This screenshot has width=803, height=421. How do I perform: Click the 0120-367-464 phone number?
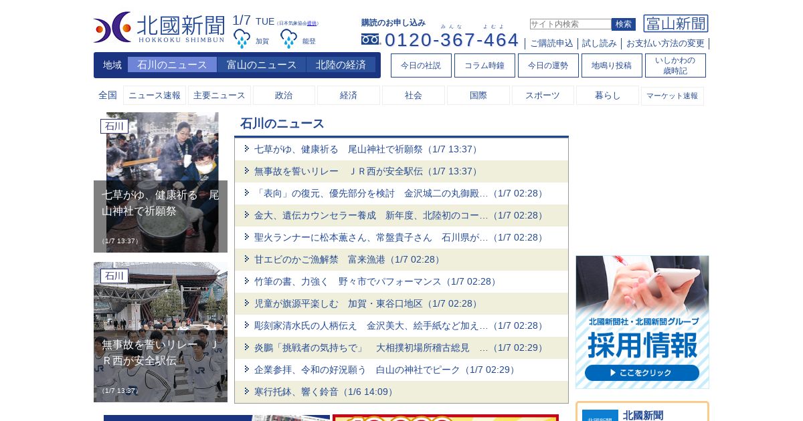click(x=452, y=40)
